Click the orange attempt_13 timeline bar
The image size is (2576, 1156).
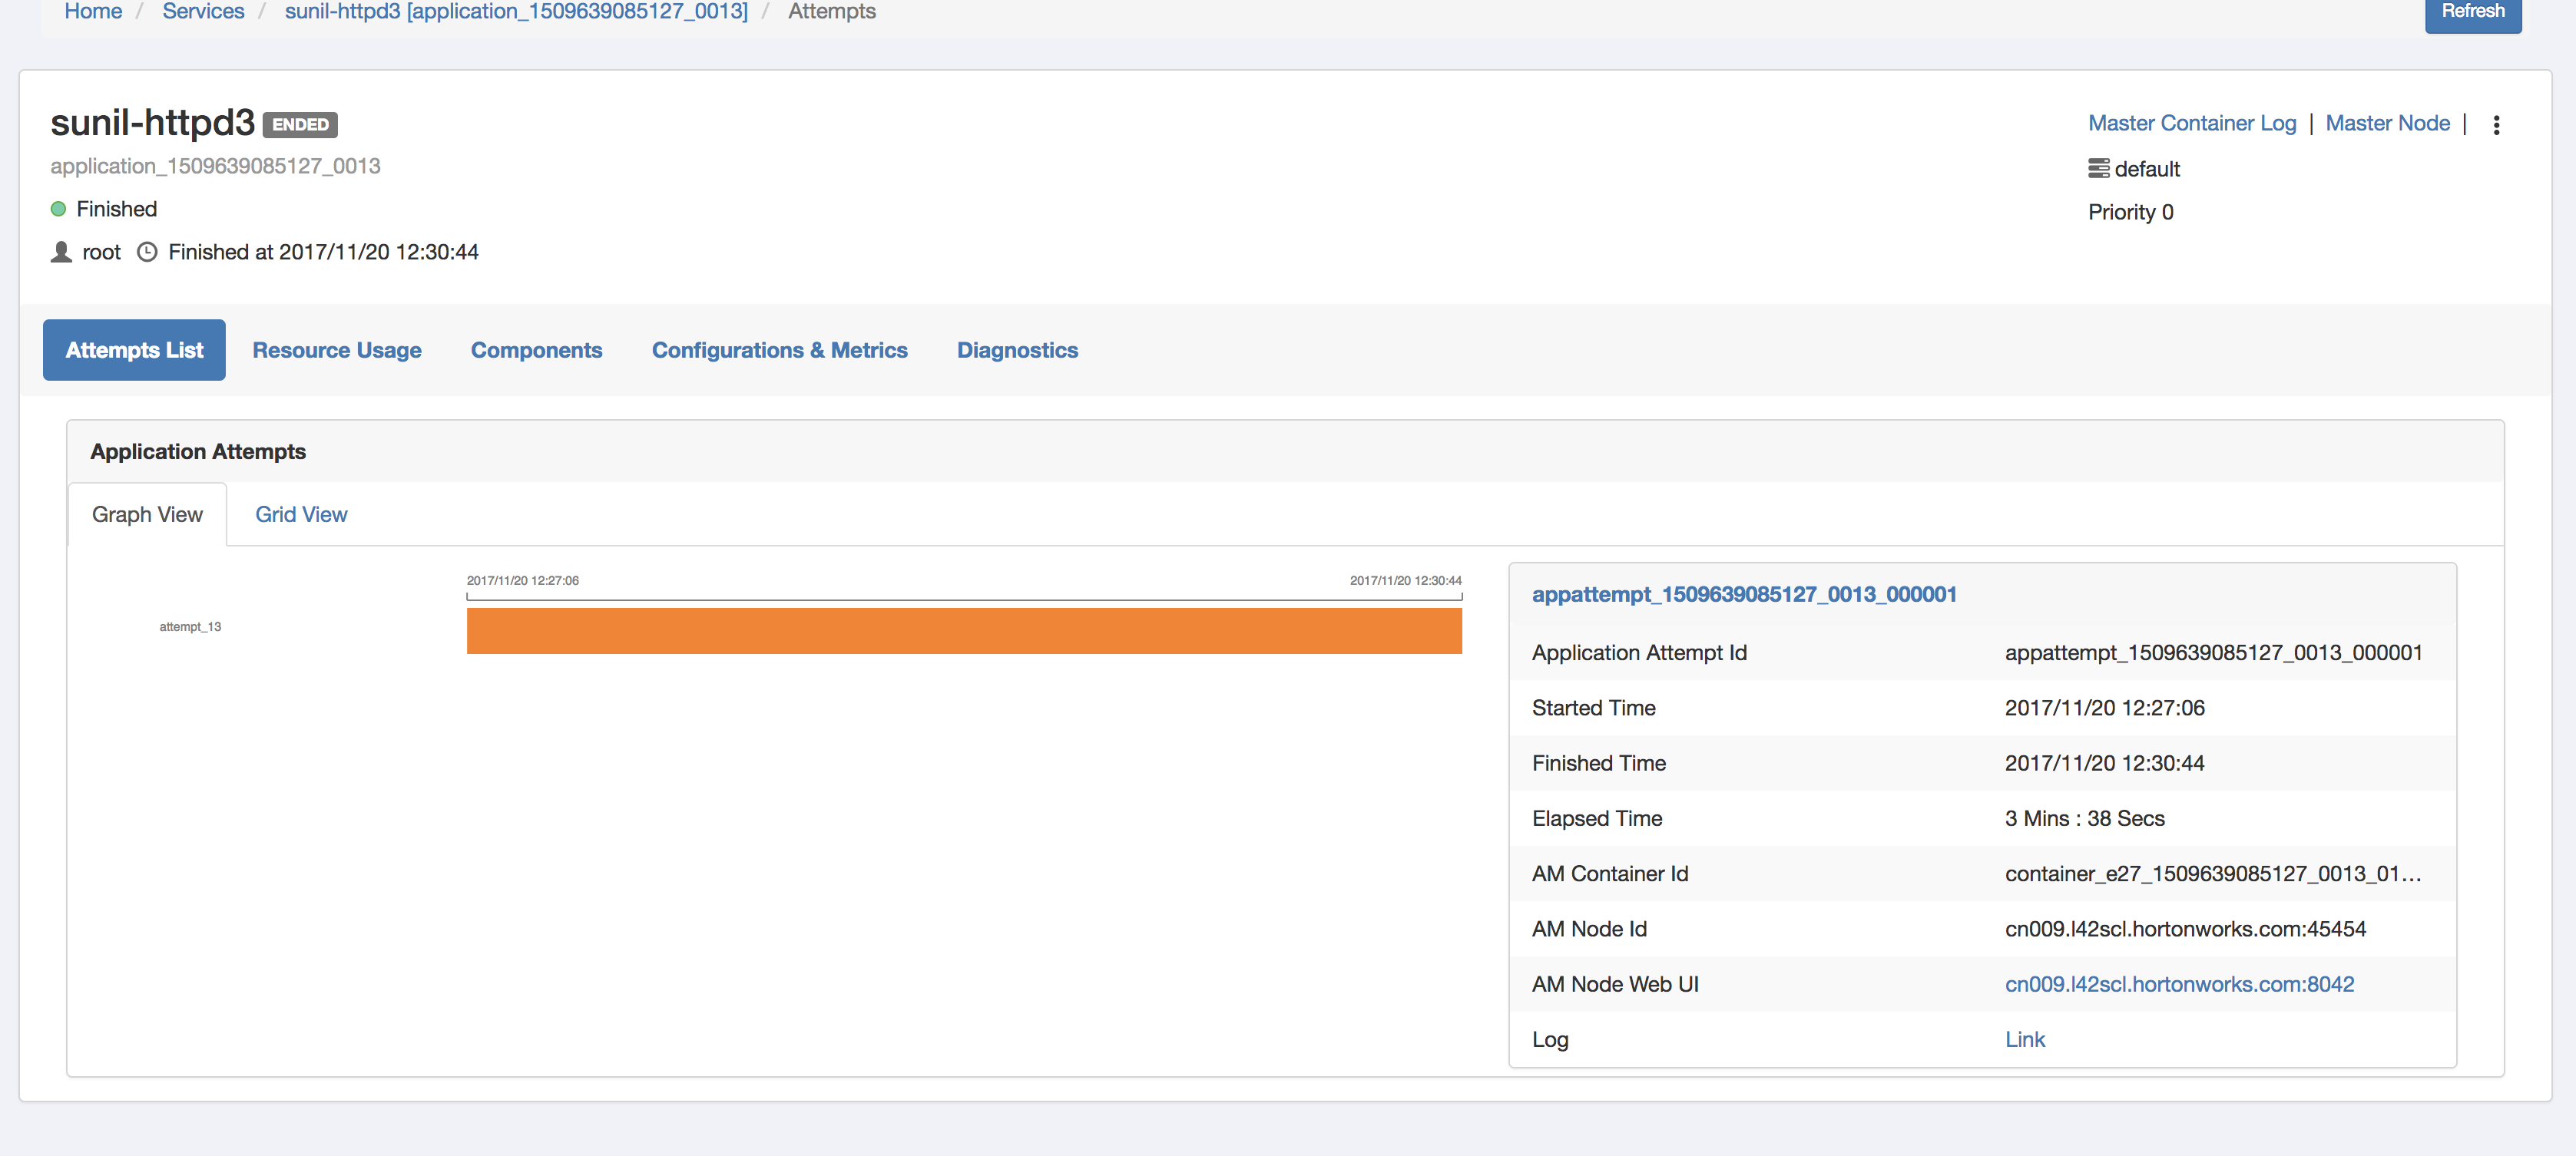(x=963, y=630)
